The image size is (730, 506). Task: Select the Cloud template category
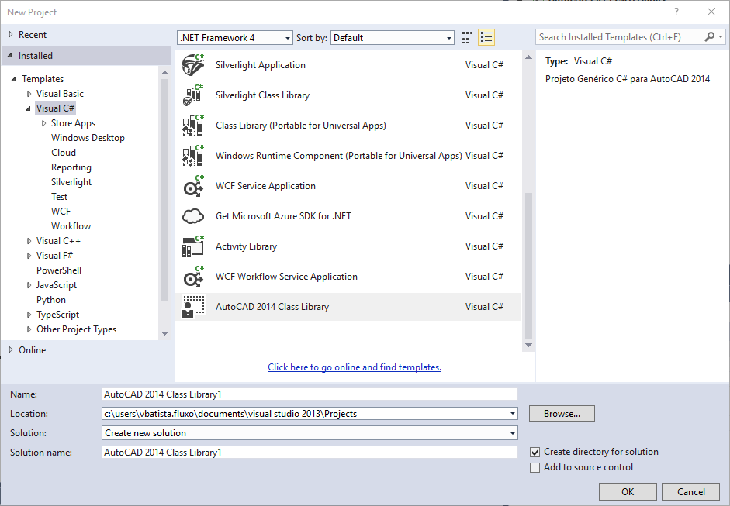click(64, 153)
